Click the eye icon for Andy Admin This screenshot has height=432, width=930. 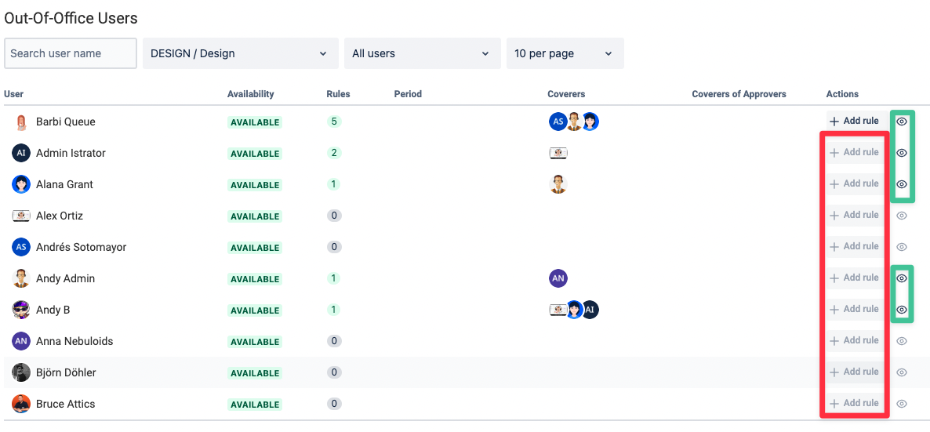point(902,278)
